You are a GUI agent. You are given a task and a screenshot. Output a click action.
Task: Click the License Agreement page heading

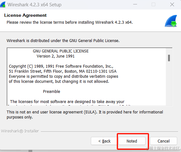tap(25, 15)
